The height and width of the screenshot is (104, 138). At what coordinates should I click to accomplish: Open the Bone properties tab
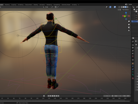tap(133, 75)
